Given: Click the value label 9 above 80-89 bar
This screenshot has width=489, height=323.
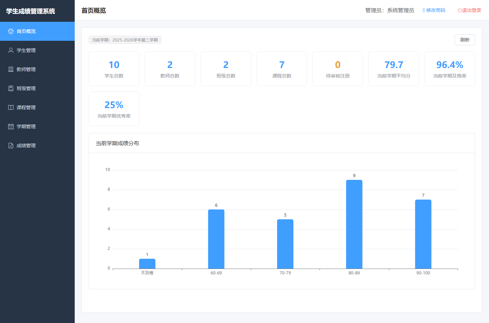Looking at the screenshot, I should (354, 176).
